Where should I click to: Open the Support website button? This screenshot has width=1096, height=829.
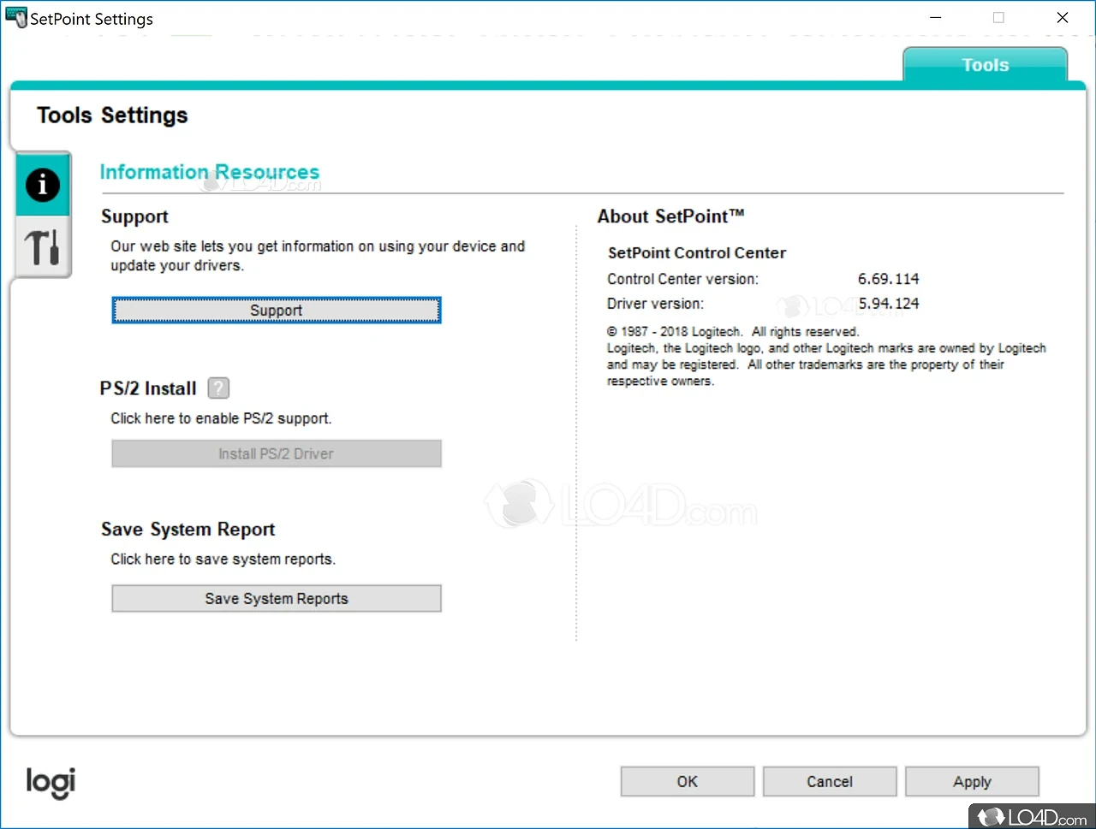277,311
